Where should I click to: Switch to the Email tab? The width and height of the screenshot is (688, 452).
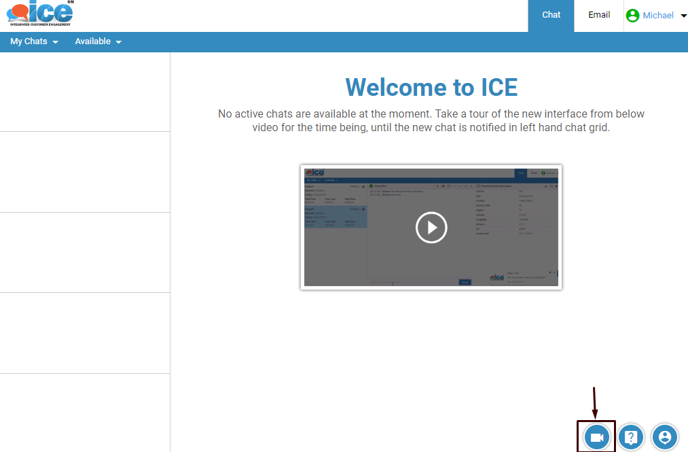tap(599, 15)
